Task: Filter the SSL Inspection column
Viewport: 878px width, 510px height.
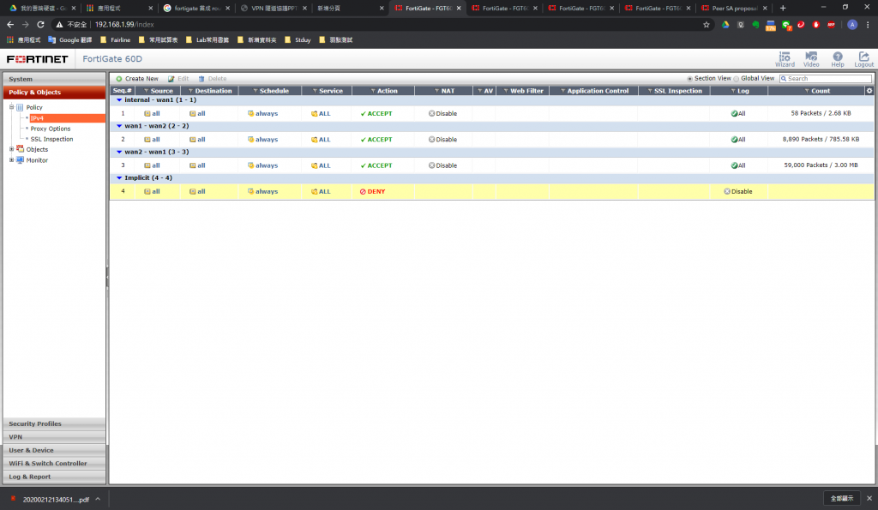Action: point(650,91)
